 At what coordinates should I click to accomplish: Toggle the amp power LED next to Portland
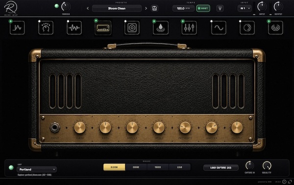[x=11, y=167]
